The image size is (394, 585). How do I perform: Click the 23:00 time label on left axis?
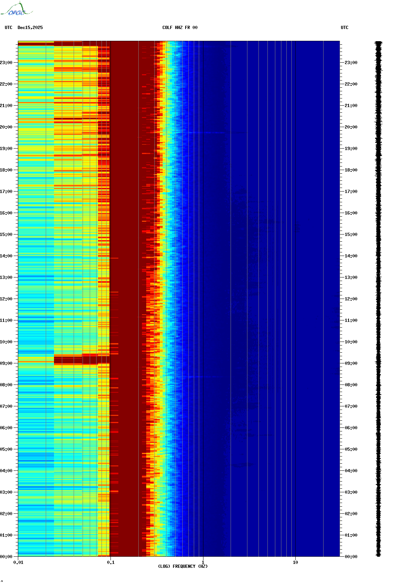6,63
